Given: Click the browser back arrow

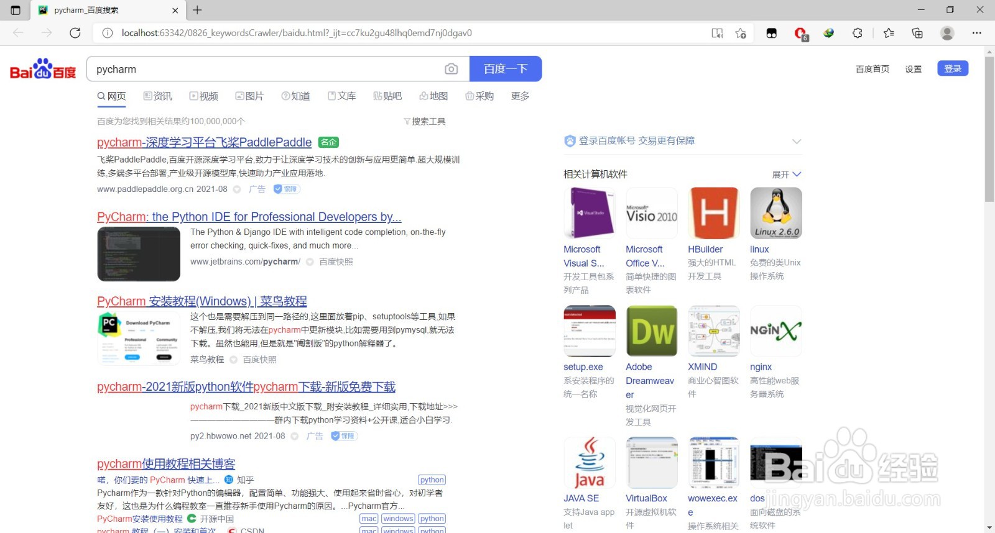Looking at the screenshot, I should click(x=18, y=33).
